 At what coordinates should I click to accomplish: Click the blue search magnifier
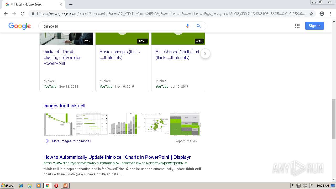pos(199,26)
